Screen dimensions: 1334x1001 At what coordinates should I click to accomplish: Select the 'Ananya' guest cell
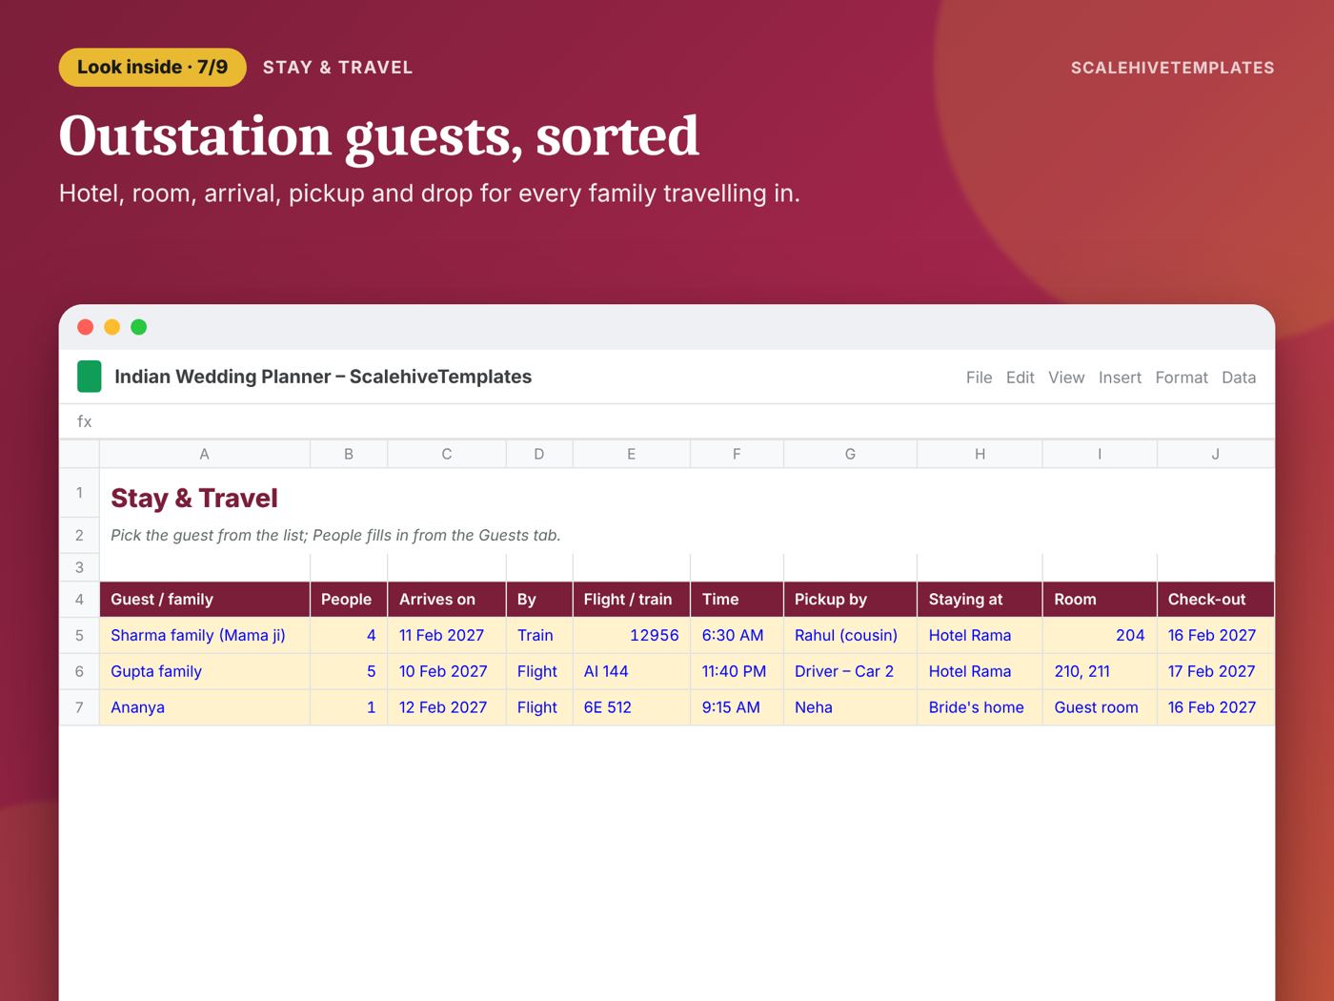pos(205,707)
